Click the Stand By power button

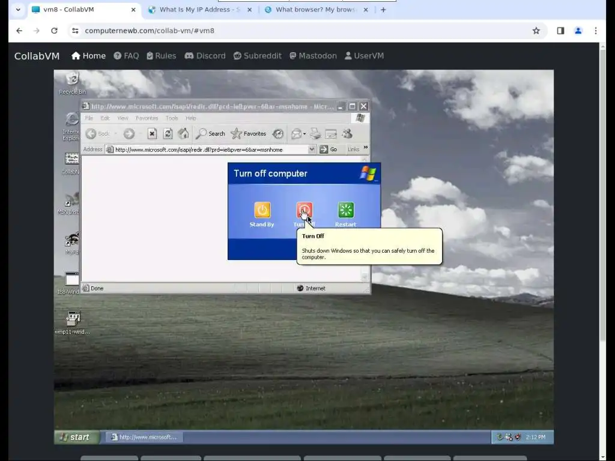click(x=262, y=210)
